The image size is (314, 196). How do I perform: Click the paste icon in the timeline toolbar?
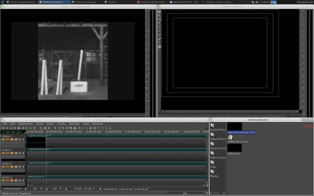(x=75, y=128)
